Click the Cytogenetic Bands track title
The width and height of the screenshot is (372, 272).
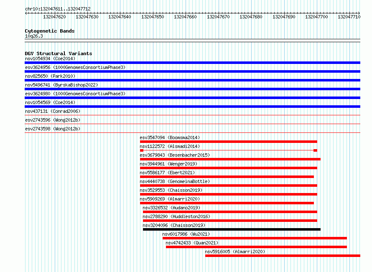coord(50,31)
